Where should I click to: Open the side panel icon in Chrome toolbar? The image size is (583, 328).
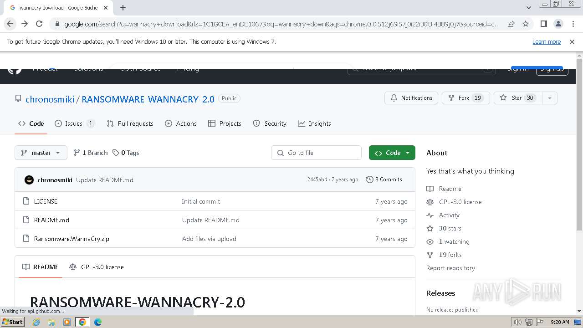click(x=543, y=24)
